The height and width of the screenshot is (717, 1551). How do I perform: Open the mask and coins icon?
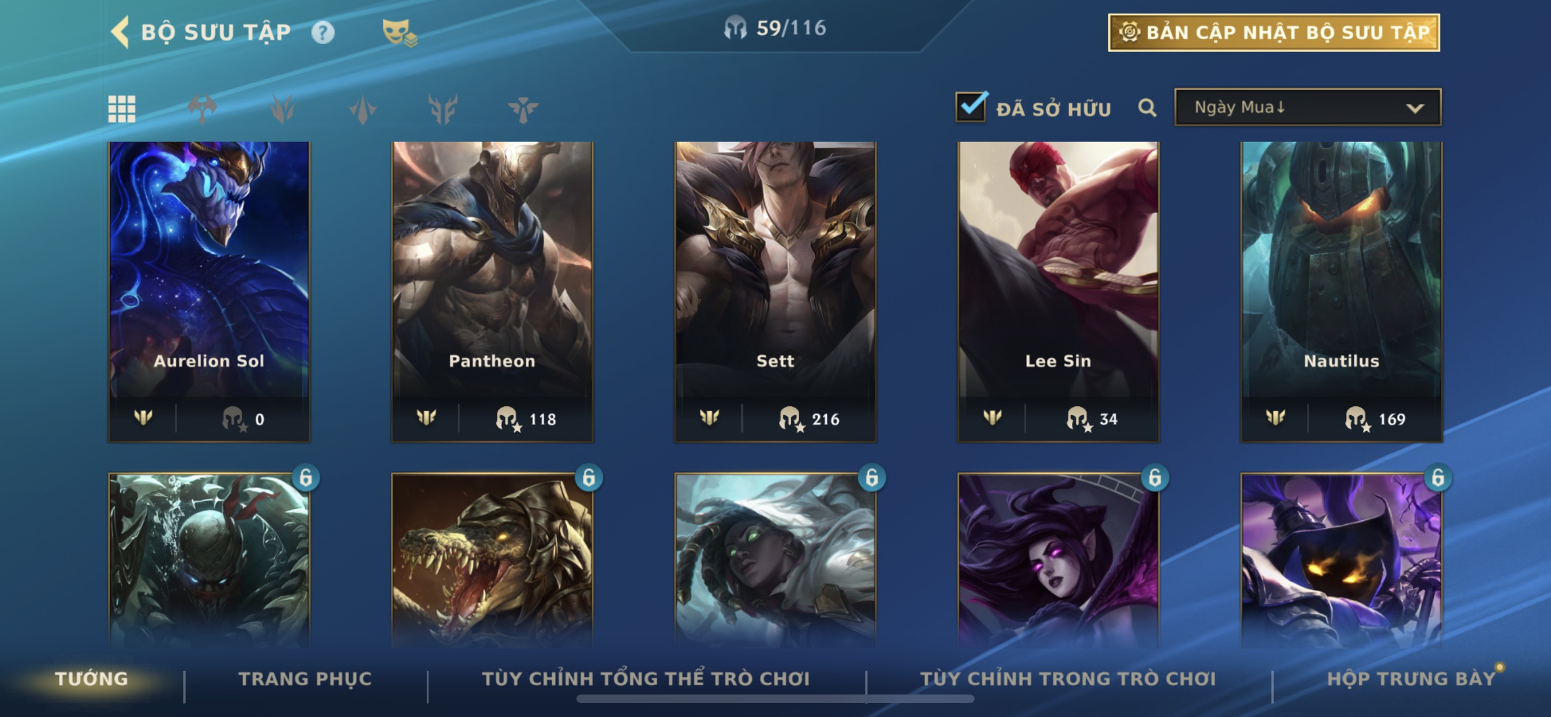399,32
